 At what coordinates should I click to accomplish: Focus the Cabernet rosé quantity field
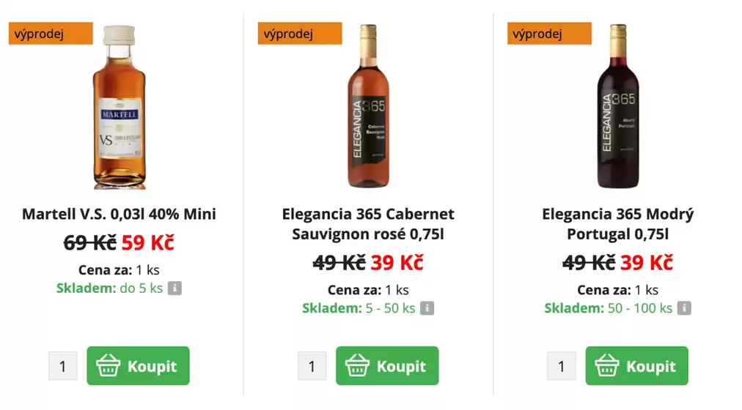point(312,366)
